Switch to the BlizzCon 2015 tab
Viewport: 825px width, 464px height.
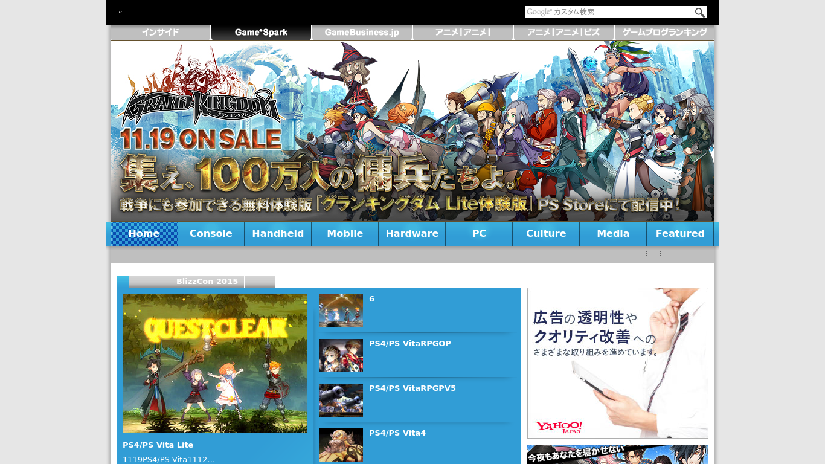coord(207,281)
